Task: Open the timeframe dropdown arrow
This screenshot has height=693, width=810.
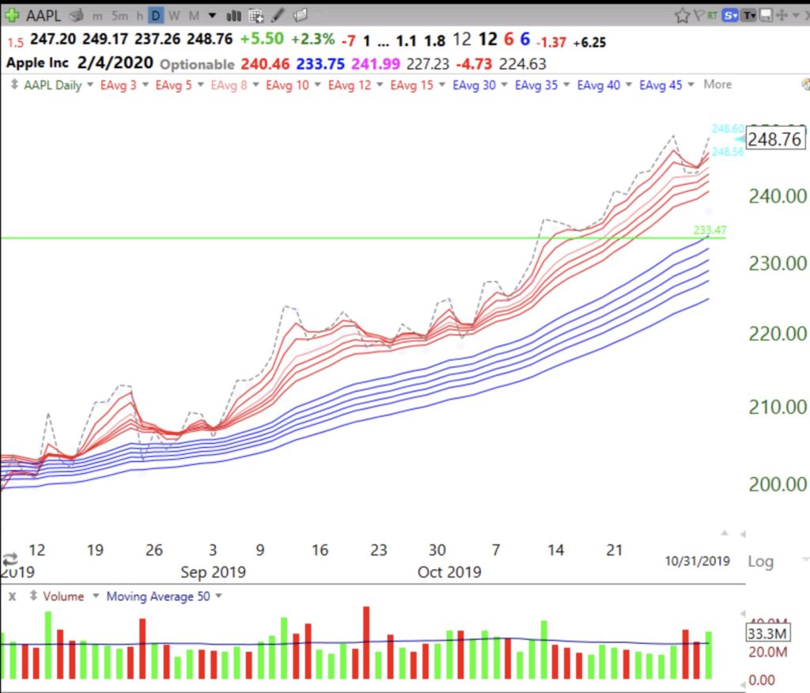Action: point(212,16)
